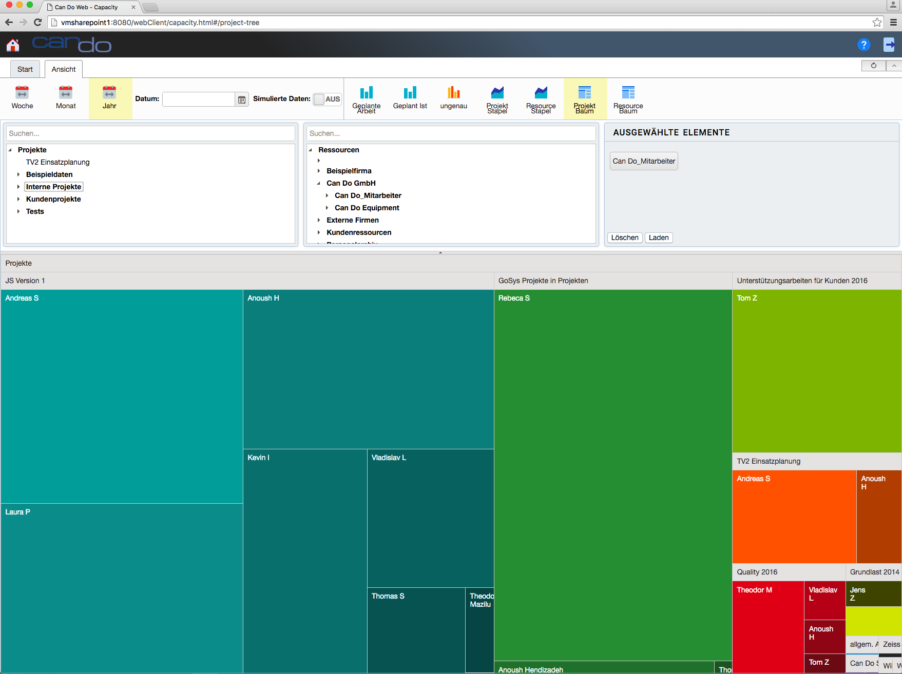Viewport: 902px width, 674px height.
Task: Select the Kevin I treemap block
Action: [305, 561]
